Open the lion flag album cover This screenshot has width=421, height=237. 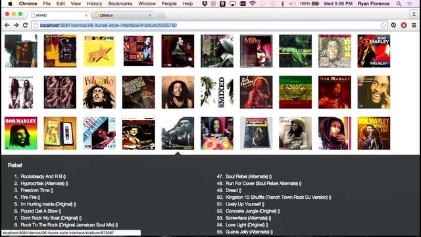coord(295,92)
